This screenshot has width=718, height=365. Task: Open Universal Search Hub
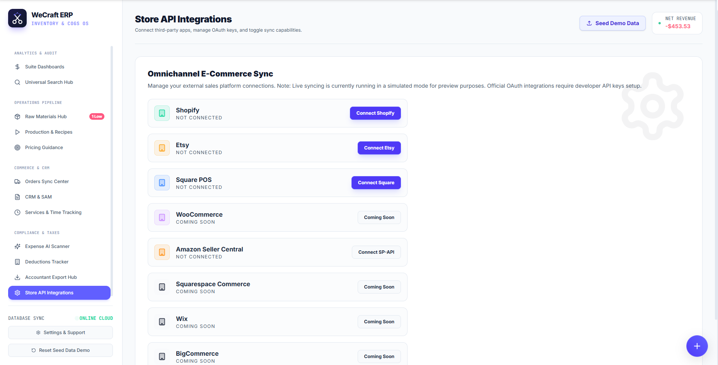[x=59, y=82]
